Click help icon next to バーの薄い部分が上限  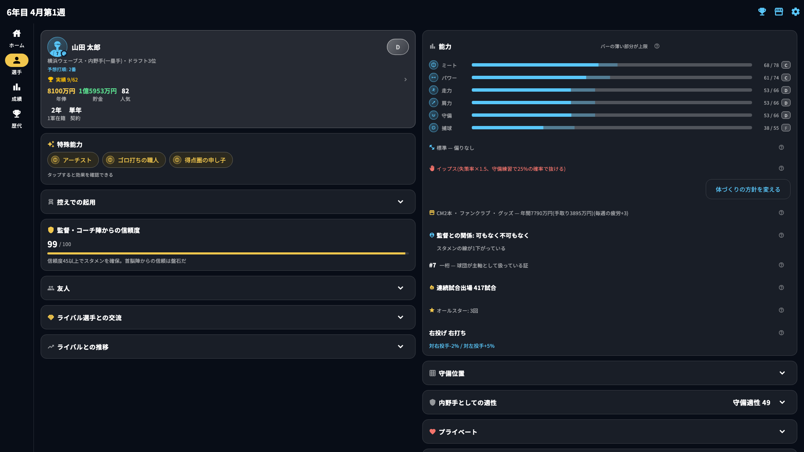coord(657,46)
